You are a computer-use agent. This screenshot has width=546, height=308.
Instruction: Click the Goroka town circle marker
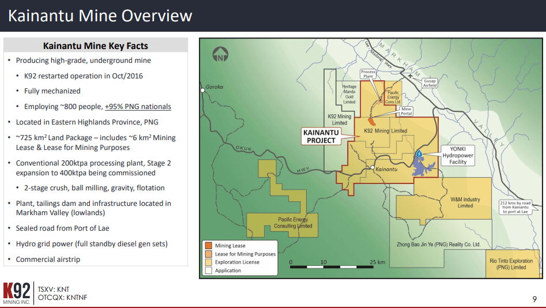(x=203, y=90)
